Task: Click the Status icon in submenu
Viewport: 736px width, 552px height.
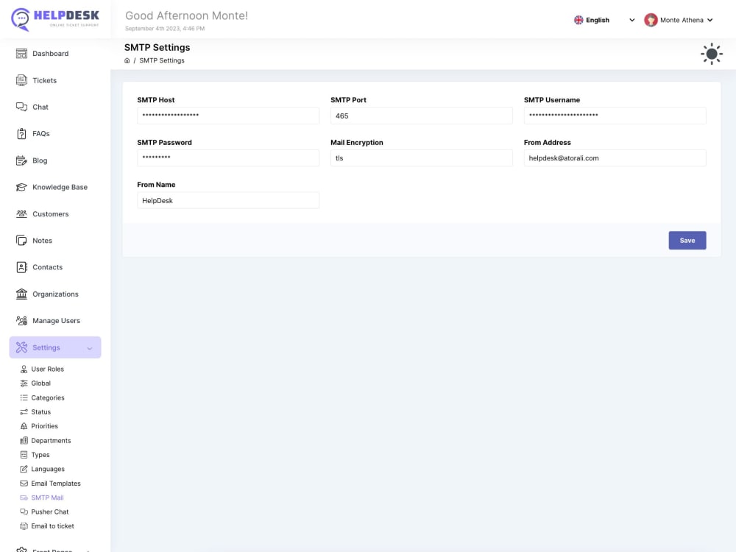Action: (x=24, y=412)
